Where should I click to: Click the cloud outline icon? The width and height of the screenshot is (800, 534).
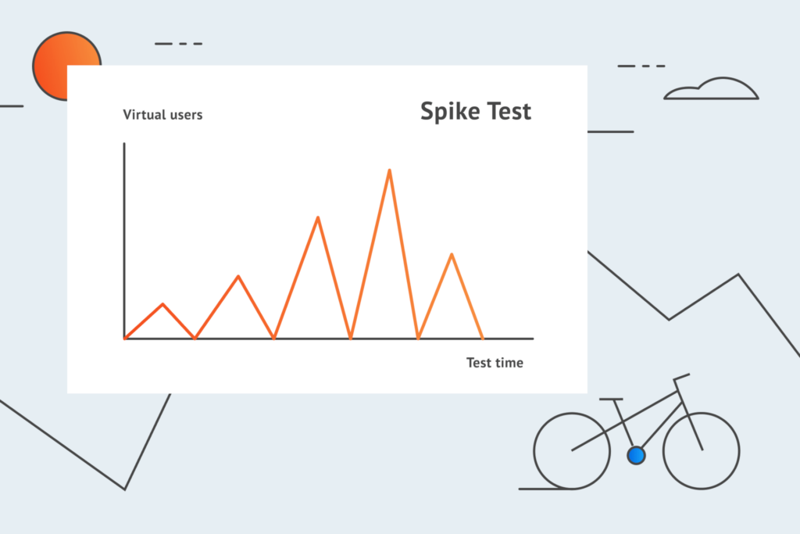click(x=711, y=88)
